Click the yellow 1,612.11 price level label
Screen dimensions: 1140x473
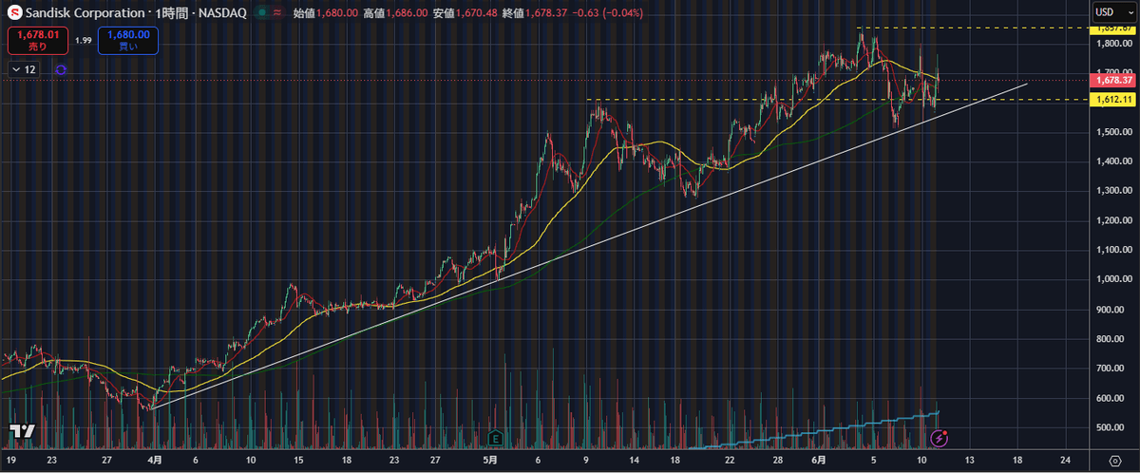pos(1111,100)
